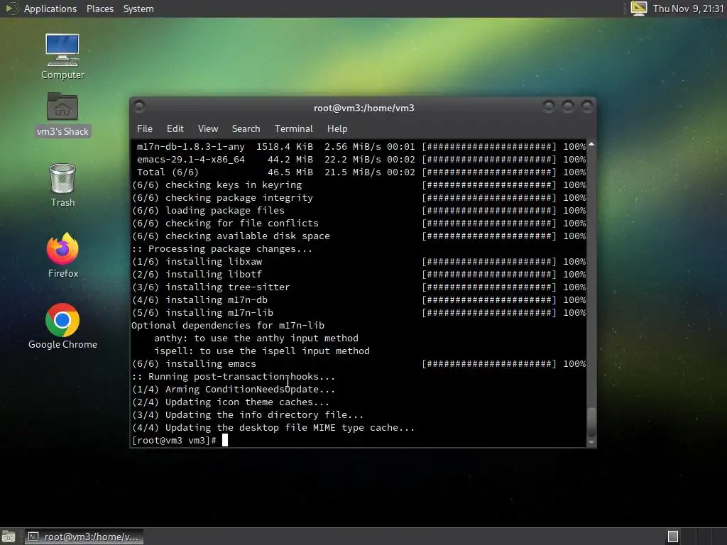Click the workspace switcher box at bottom right
This screenshot has height=545, width=727.
click(x=673, y=536)
